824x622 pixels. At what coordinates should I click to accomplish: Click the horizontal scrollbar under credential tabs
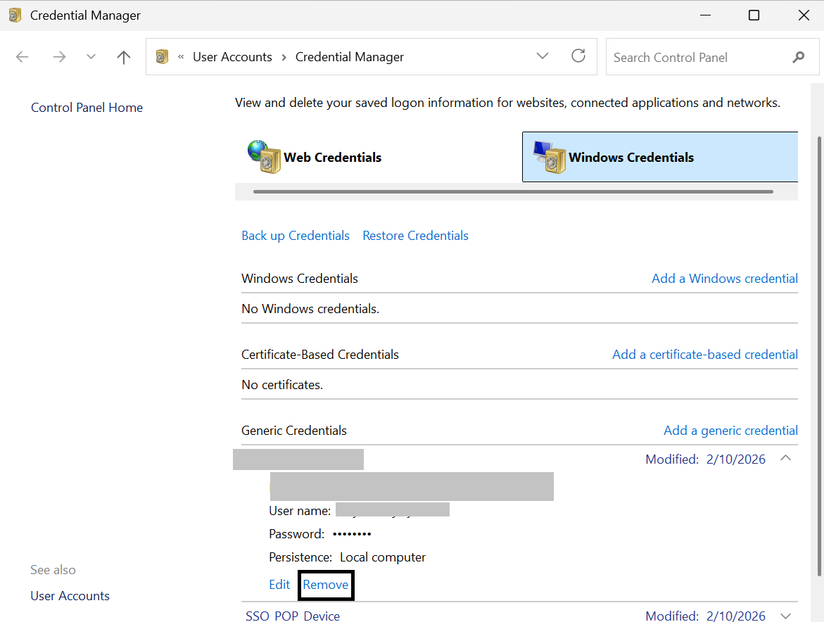click(x=513, y=192)
